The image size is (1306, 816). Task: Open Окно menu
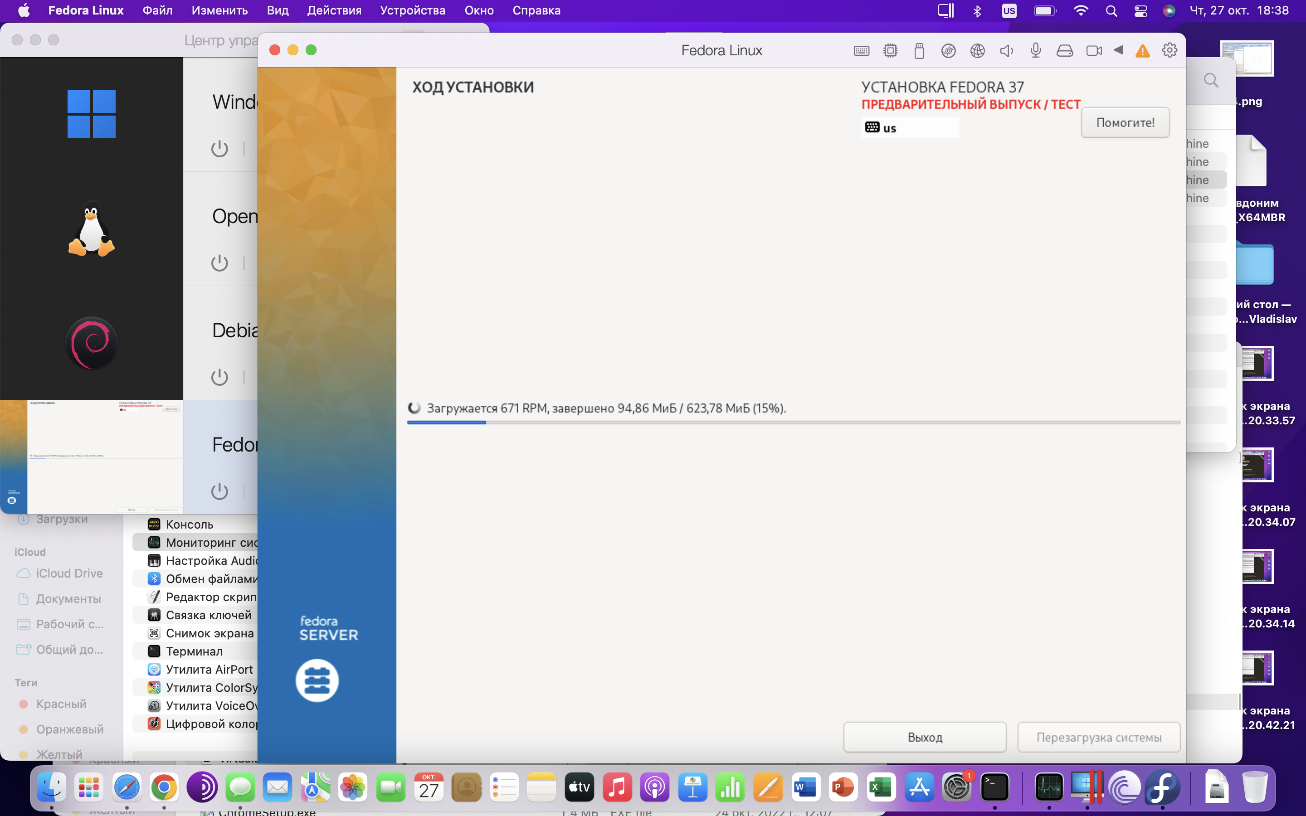[x=479, y=10]
